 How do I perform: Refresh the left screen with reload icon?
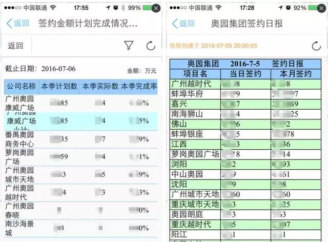pyautogui.click(x=151, y=46)
